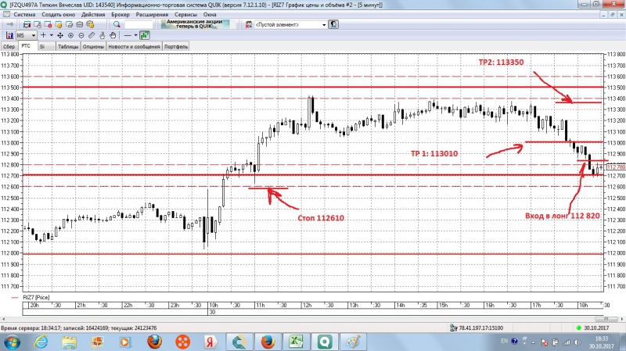
Task: Click the green connection status indicator
Action: pyautogui.click(x=578, y=328)
